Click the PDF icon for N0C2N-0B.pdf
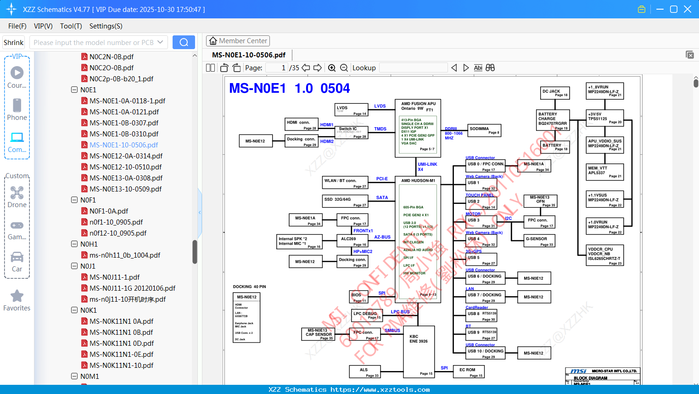This screenshot has width=699, height=394. coord(84,56)
